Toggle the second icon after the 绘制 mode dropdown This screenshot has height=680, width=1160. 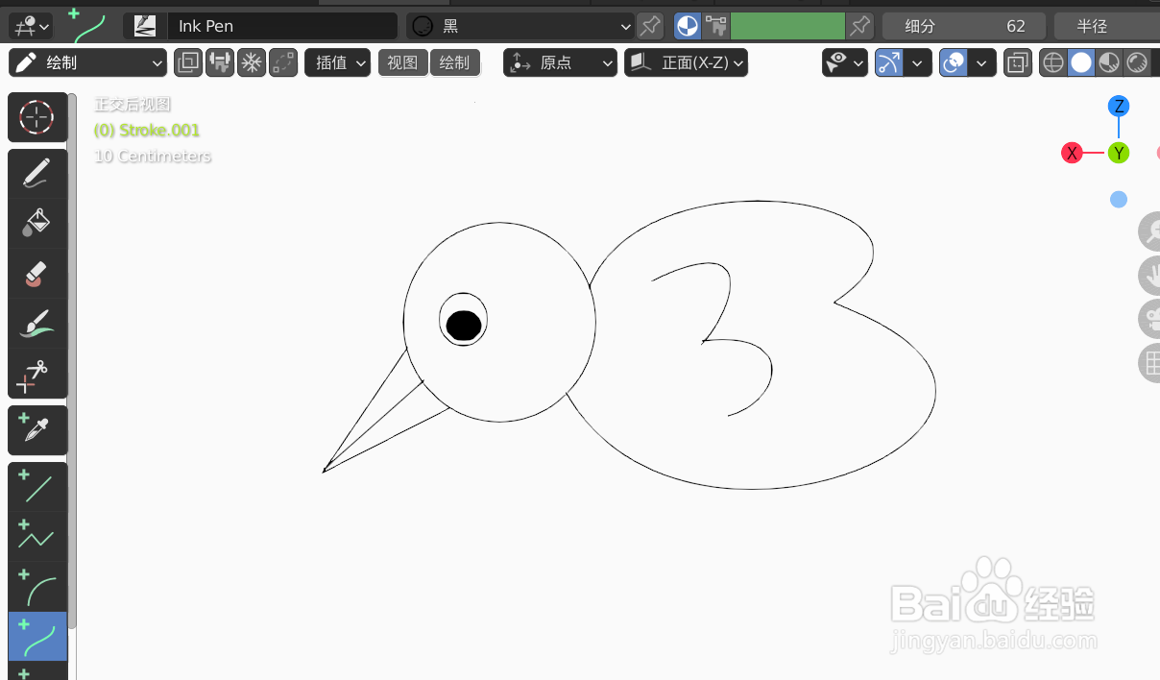coord(220,62)
